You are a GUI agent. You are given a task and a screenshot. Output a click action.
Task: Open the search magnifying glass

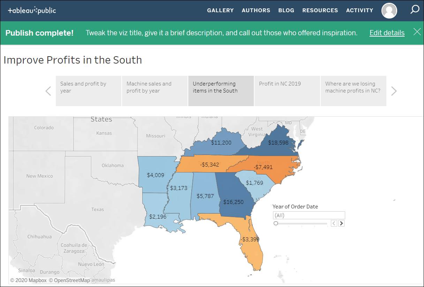tap(415, 10)
